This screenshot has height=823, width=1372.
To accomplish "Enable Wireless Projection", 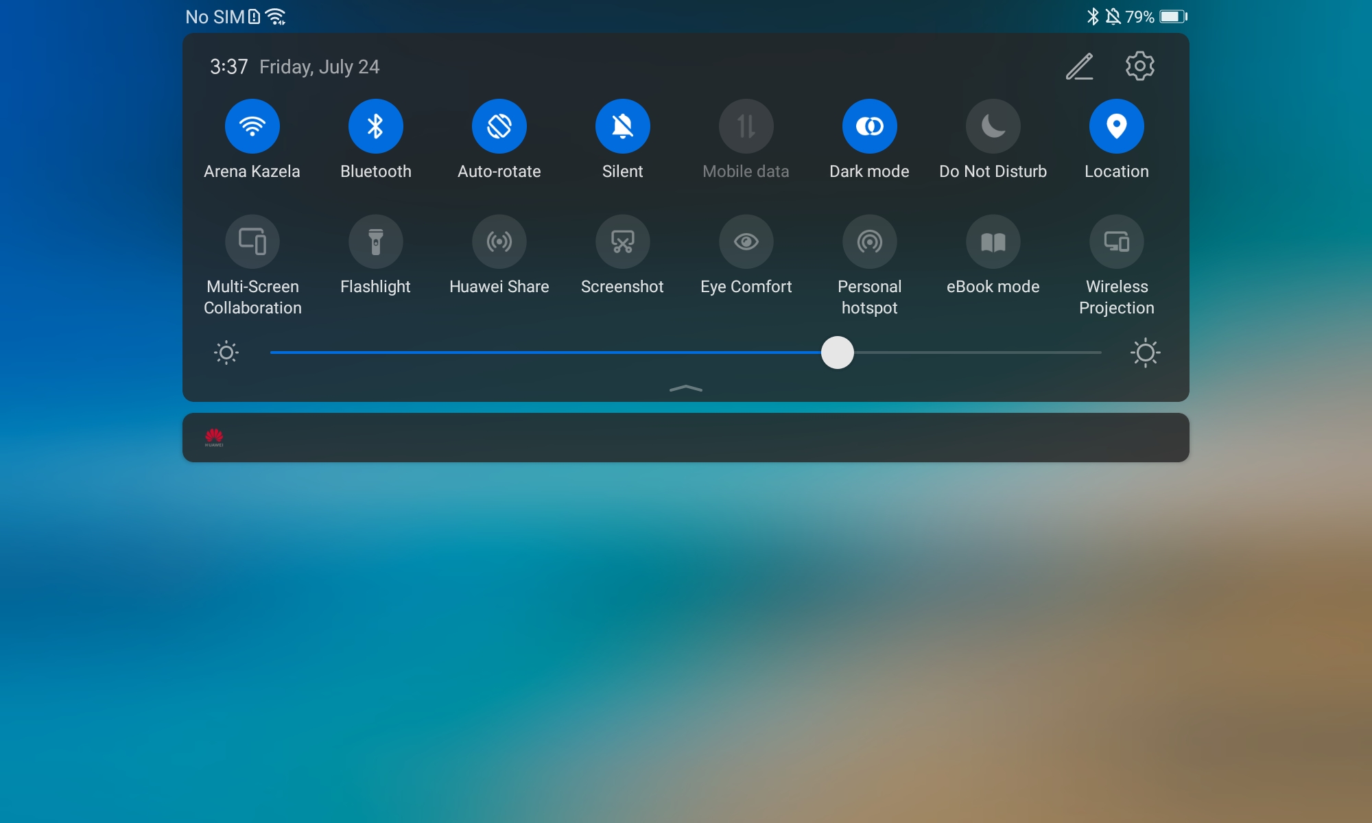I will [x=1116, y=241].
